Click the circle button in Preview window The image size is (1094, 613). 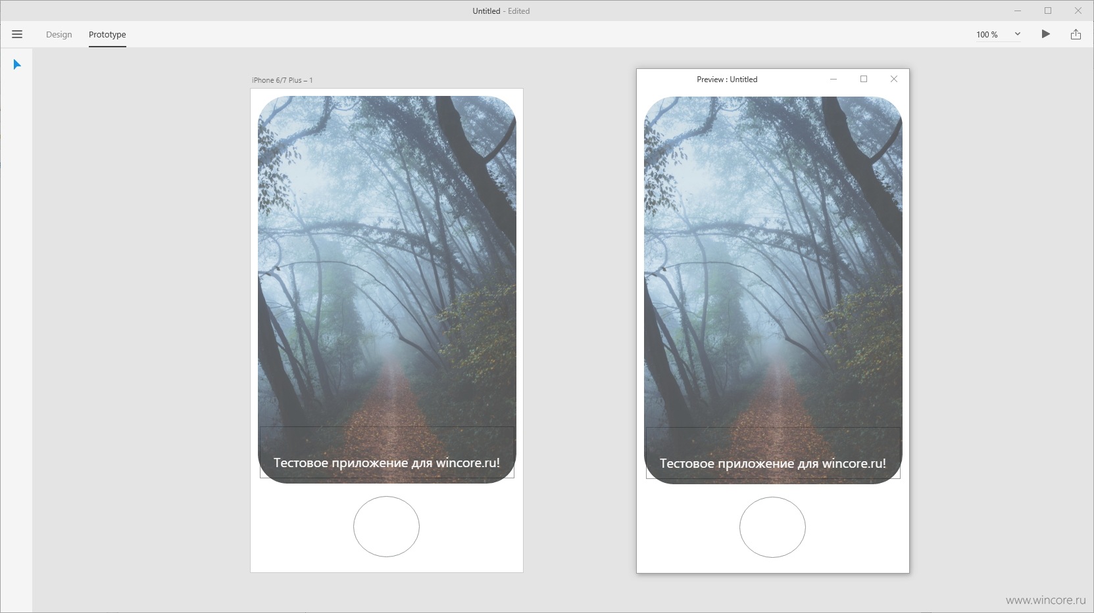[x=772, y=527]
